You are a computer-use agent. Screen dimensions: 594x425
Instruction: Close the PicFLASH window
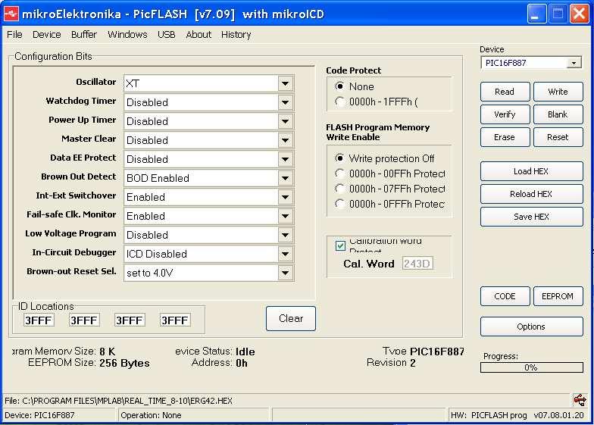click(x=579, y=14)
